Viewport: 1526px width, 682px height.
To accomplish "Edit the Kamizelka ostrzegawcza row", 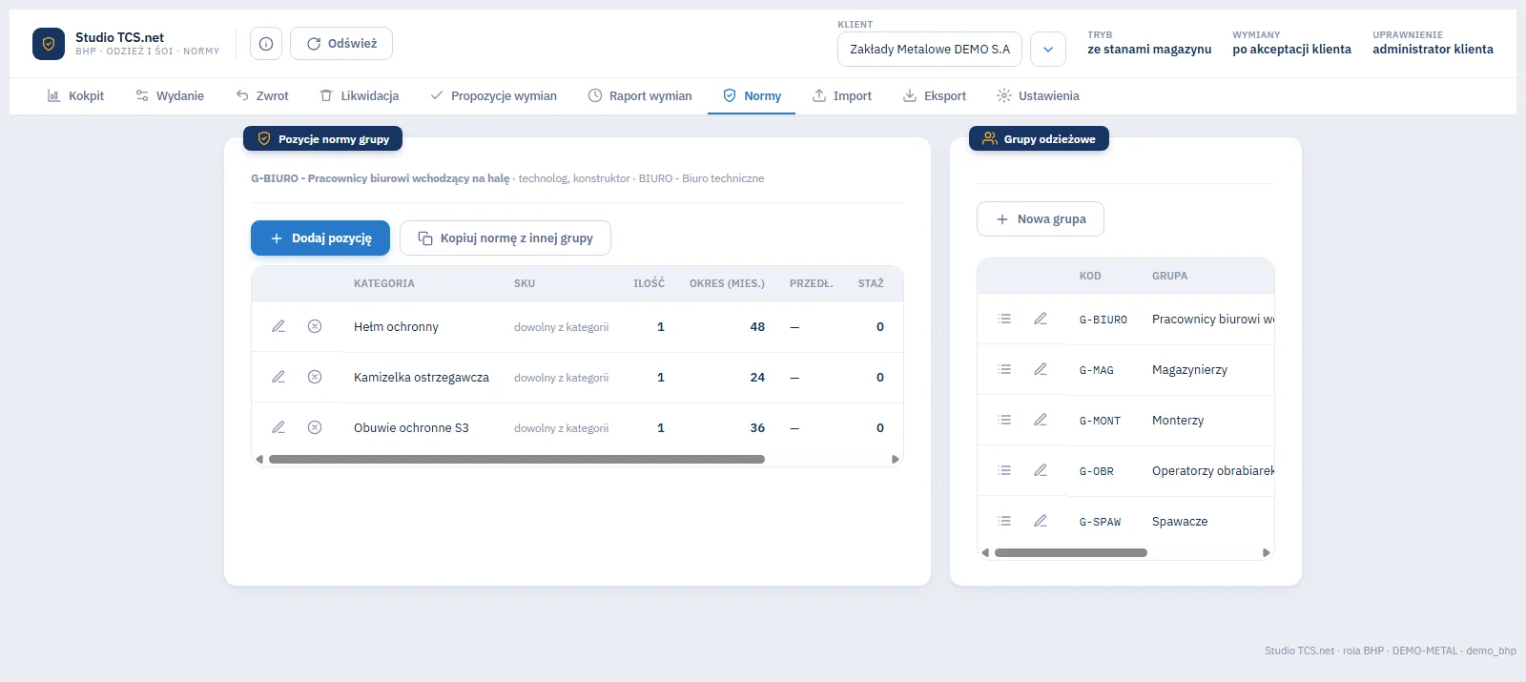I will click(x=278, y=377).
